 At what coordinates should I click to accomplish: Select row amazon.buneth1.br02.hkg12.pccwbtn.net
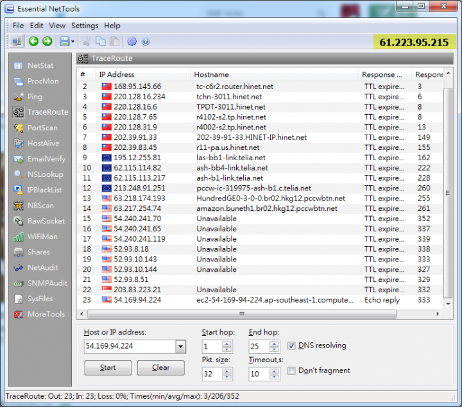(260, 208)
